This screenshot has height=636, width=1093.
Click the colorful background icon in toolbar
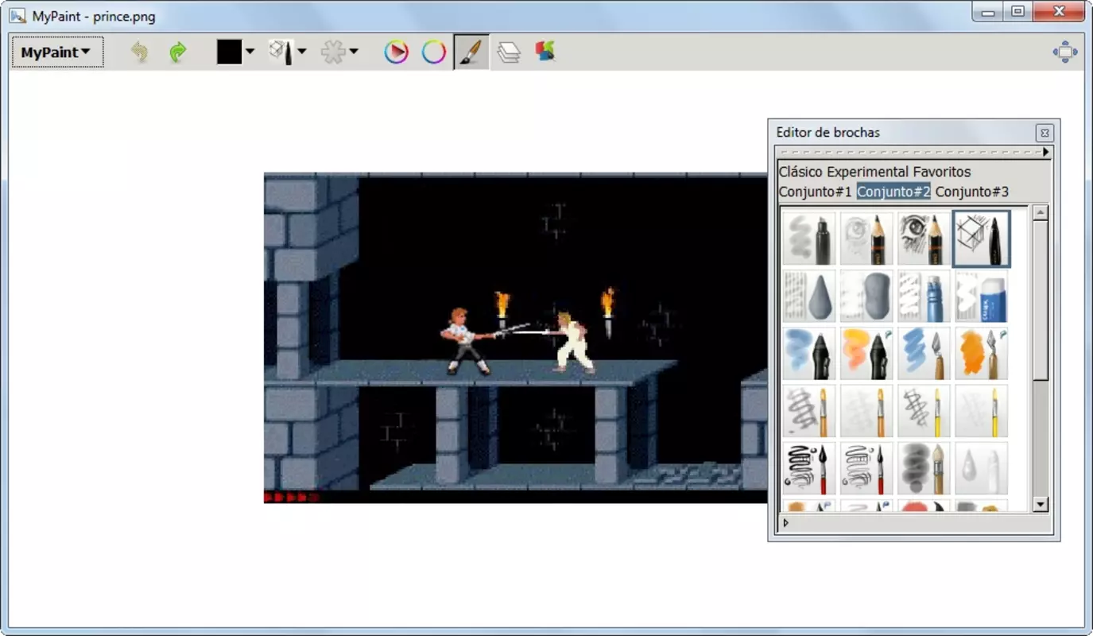click(545, 52)
